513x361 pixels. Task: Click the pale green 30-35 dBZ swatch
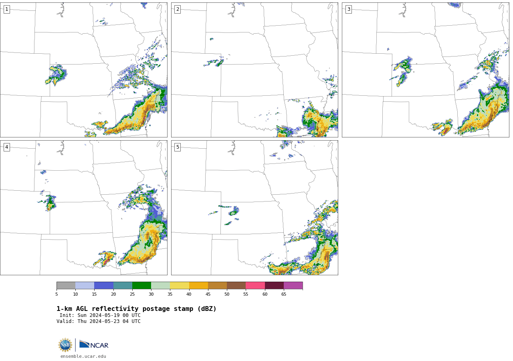click(160, 285)
